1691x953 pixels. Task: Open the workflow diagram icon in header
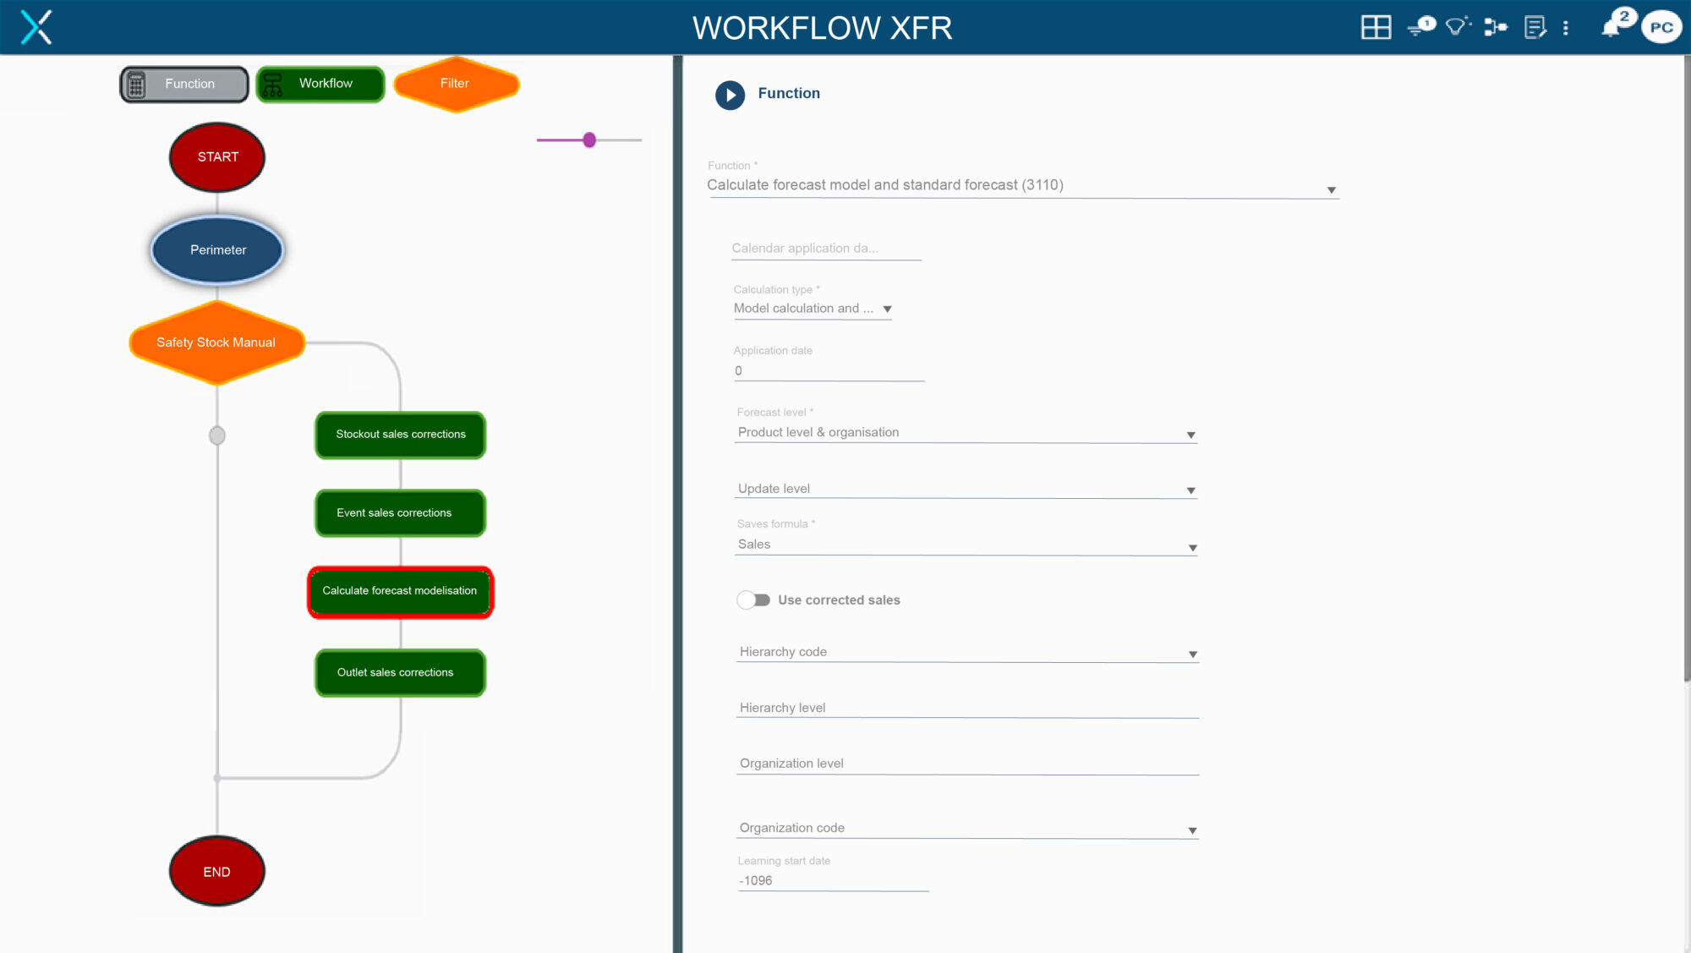point(1495,28)
